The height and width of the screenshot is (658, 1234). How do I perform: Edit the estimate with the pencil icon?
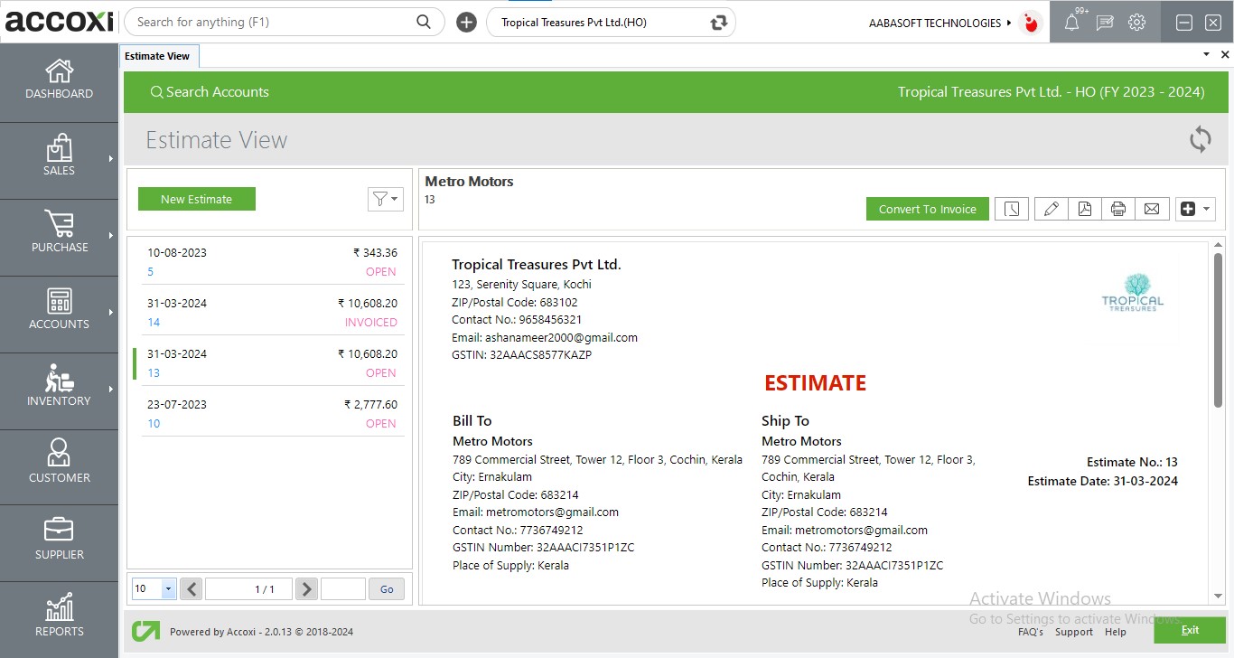pos(1051,209)
